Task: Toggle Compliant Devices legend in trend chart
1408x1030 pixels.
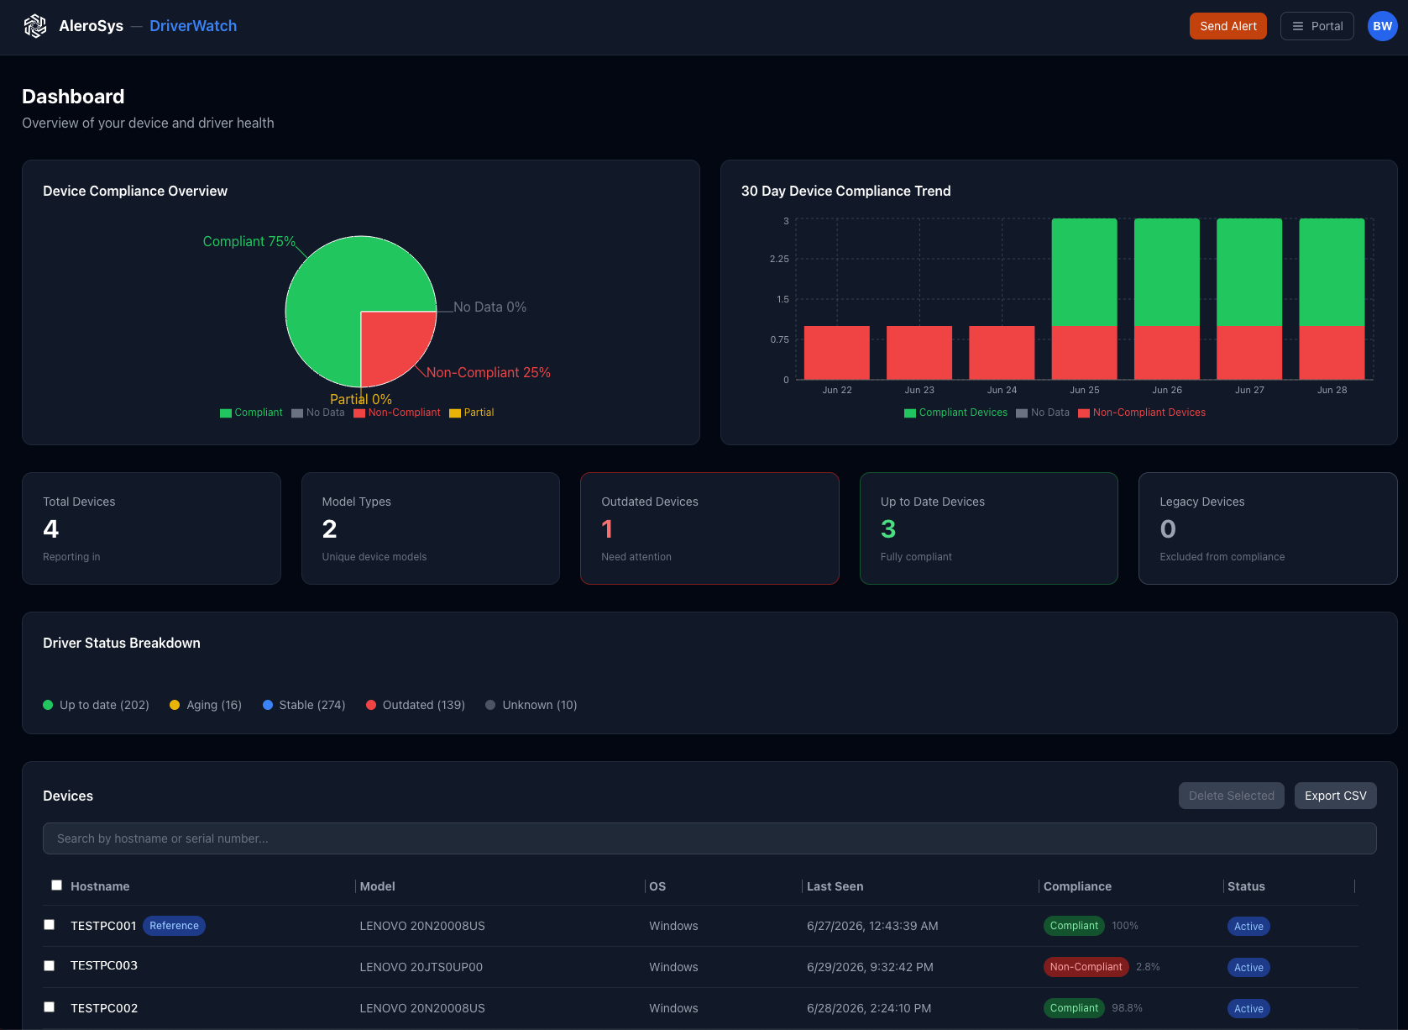Action: pos(955,413)
